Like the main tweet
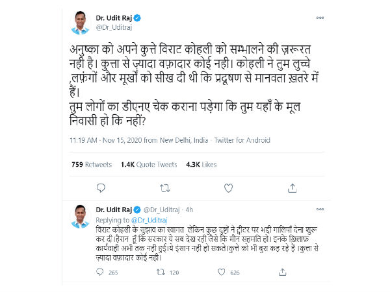390x292 pixels. pyautogui.click(x=228, y=188)
